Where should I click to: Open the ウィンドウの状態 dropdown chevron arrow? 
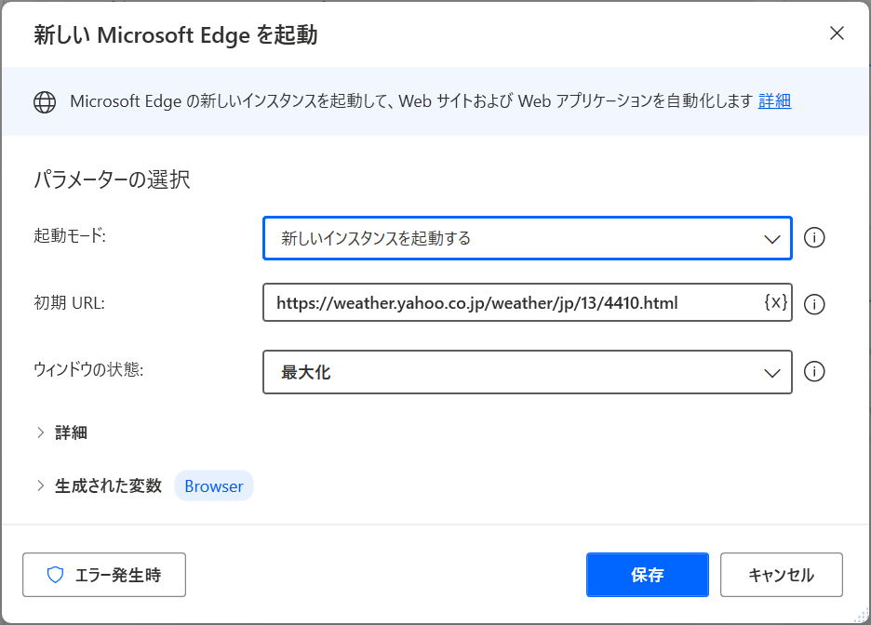tap(771, 372)
